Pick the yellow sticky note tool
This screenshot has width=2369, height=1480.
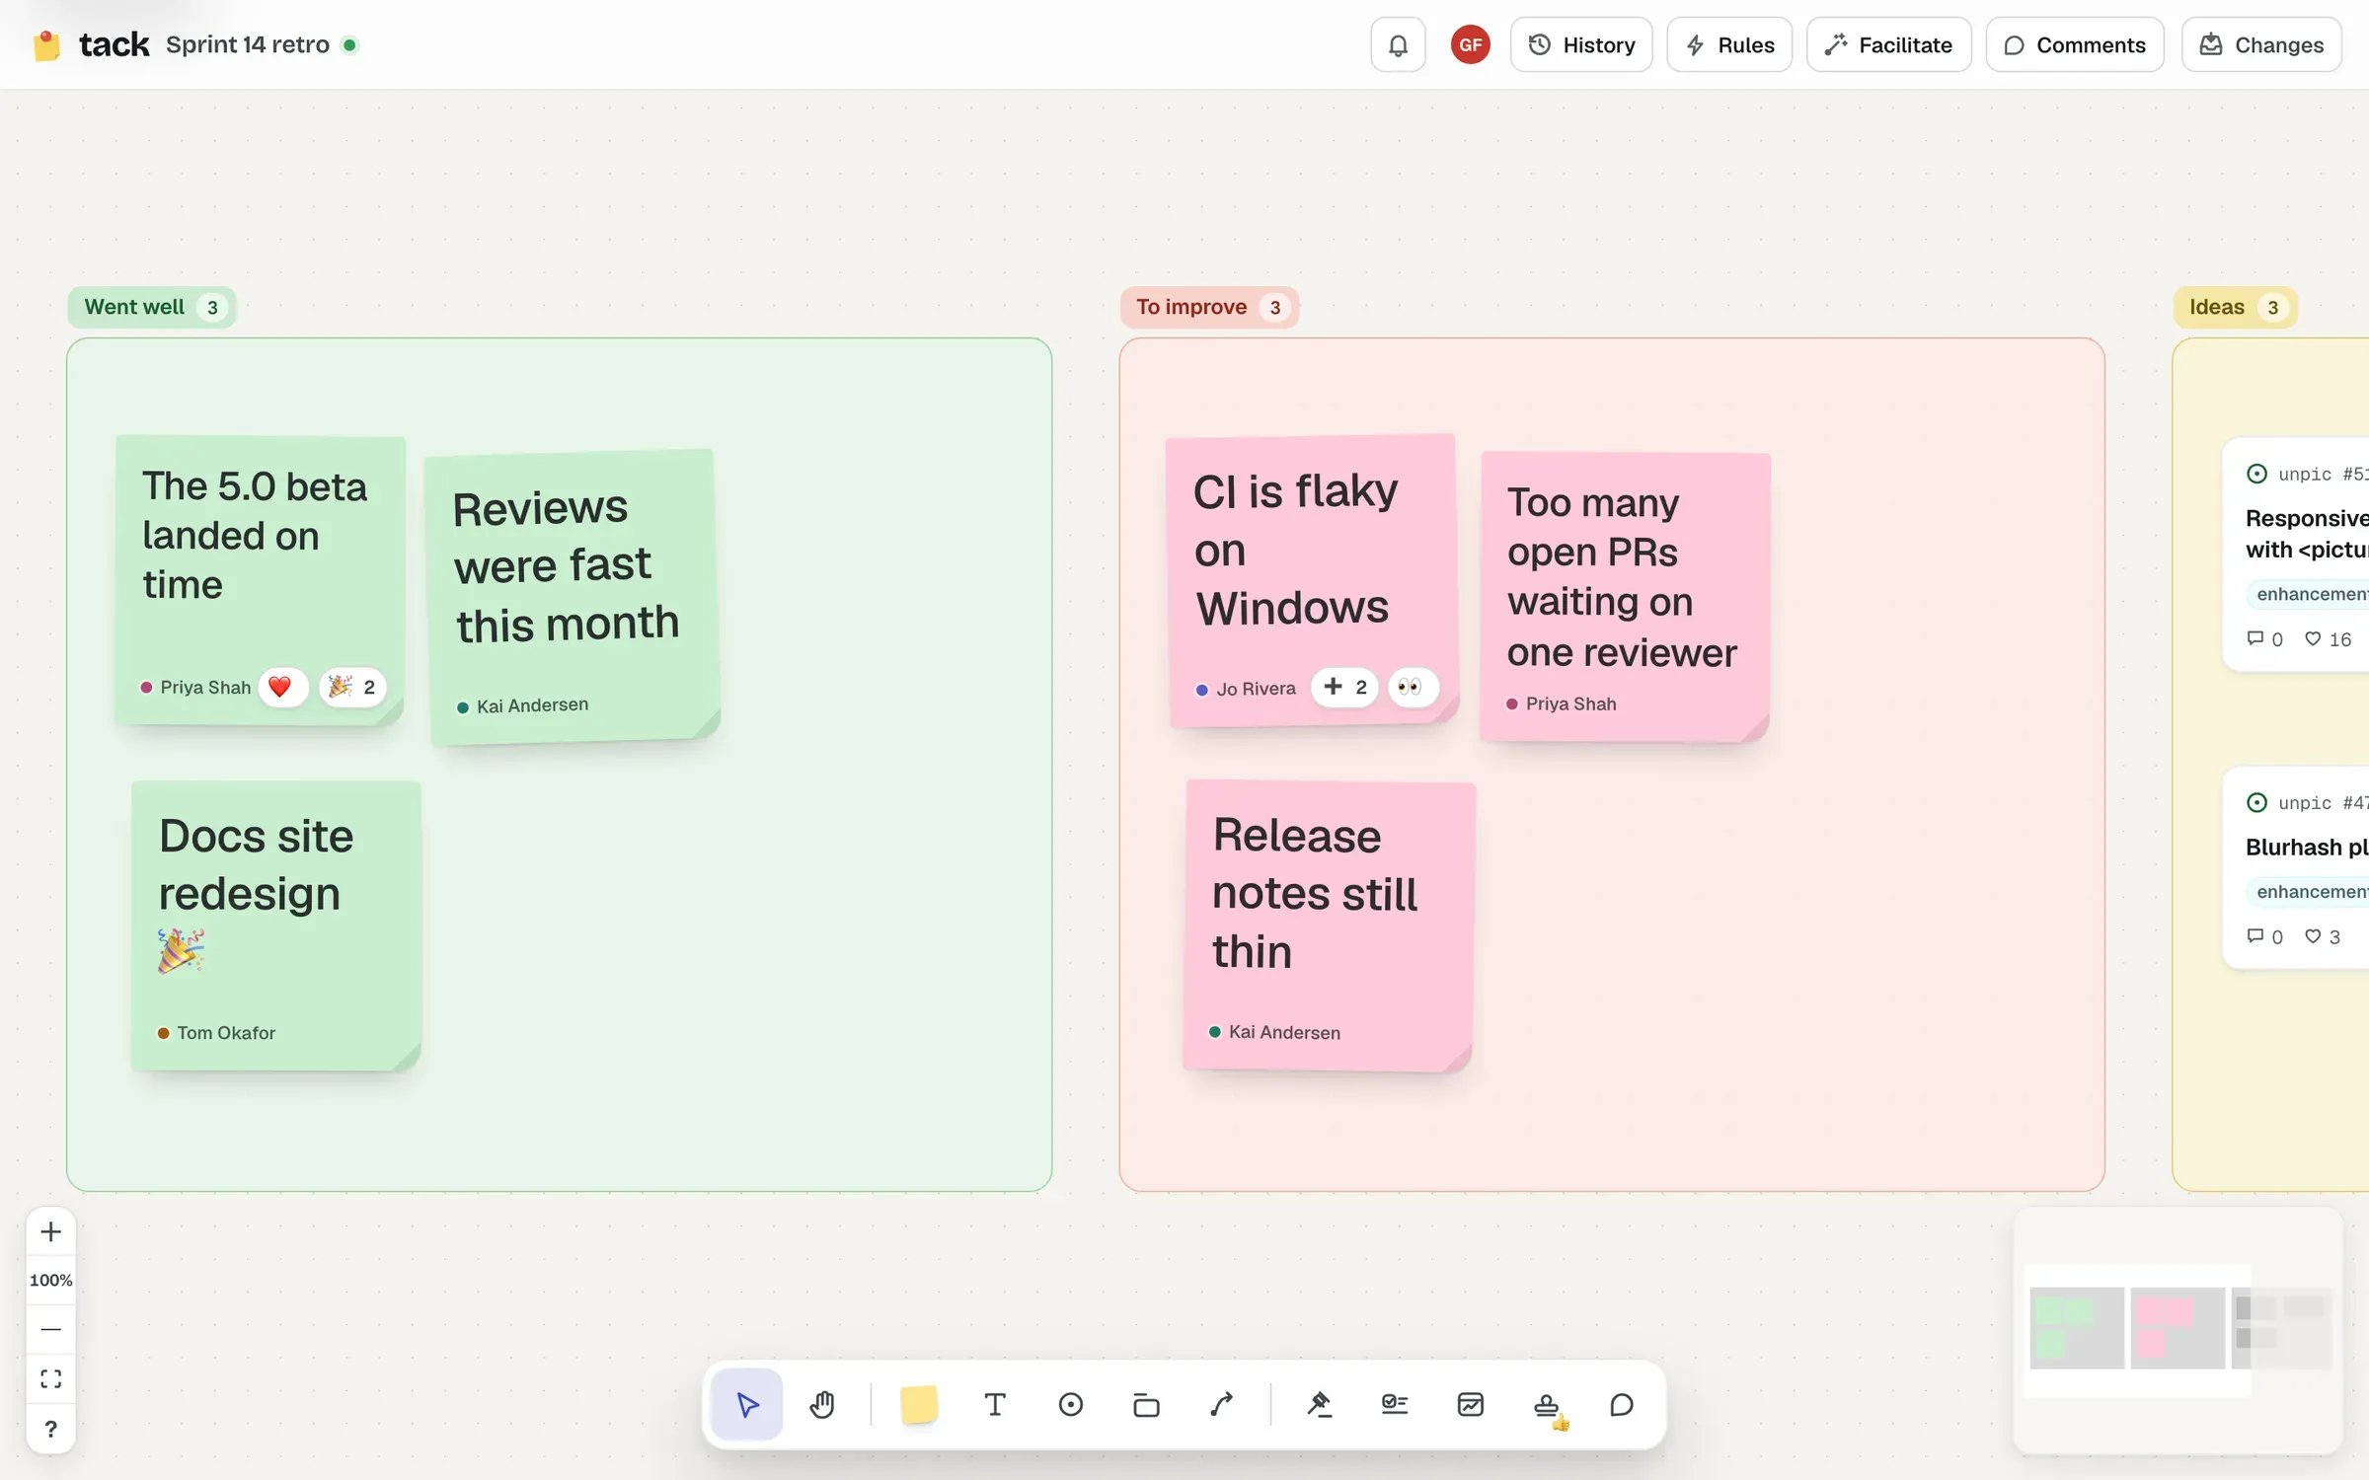pos(919,1404)
